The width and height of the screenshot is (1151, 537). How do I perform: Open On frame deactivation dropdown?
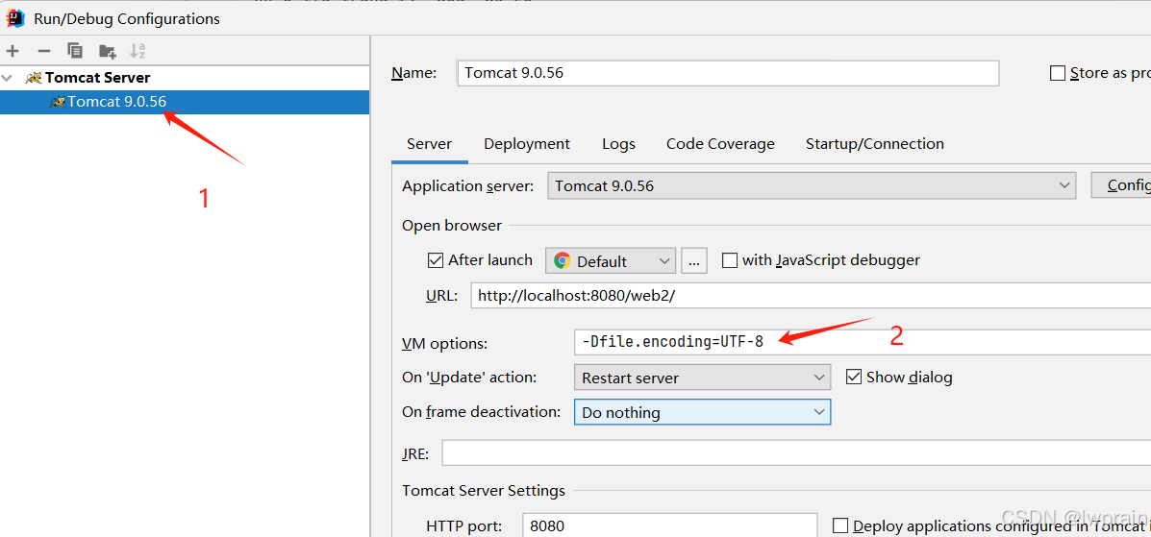coord(703,412)
